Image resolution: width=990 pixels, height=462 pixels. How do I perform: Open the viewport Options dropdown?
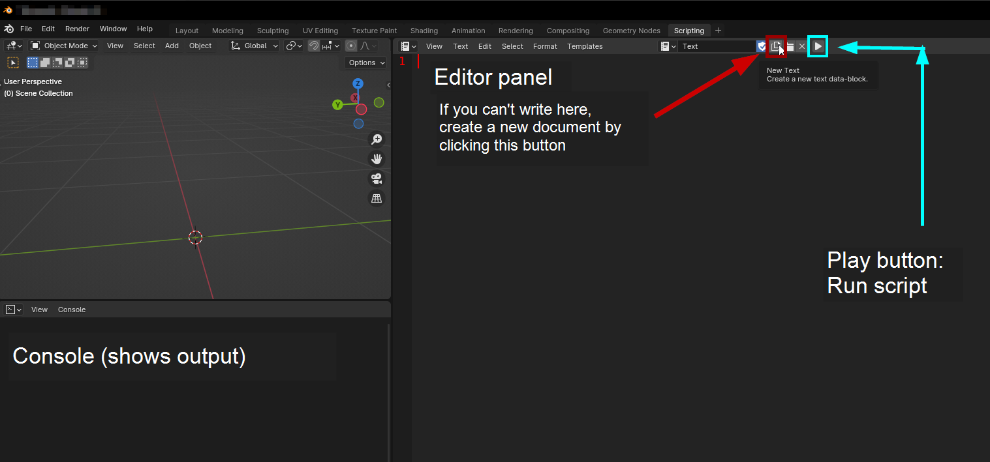(365, 63)
